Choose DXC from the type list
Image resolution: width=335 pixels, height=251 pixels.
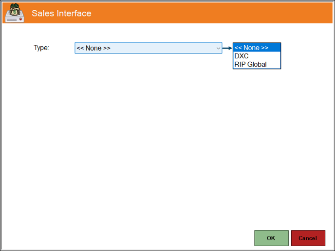[x=257, y=56]
